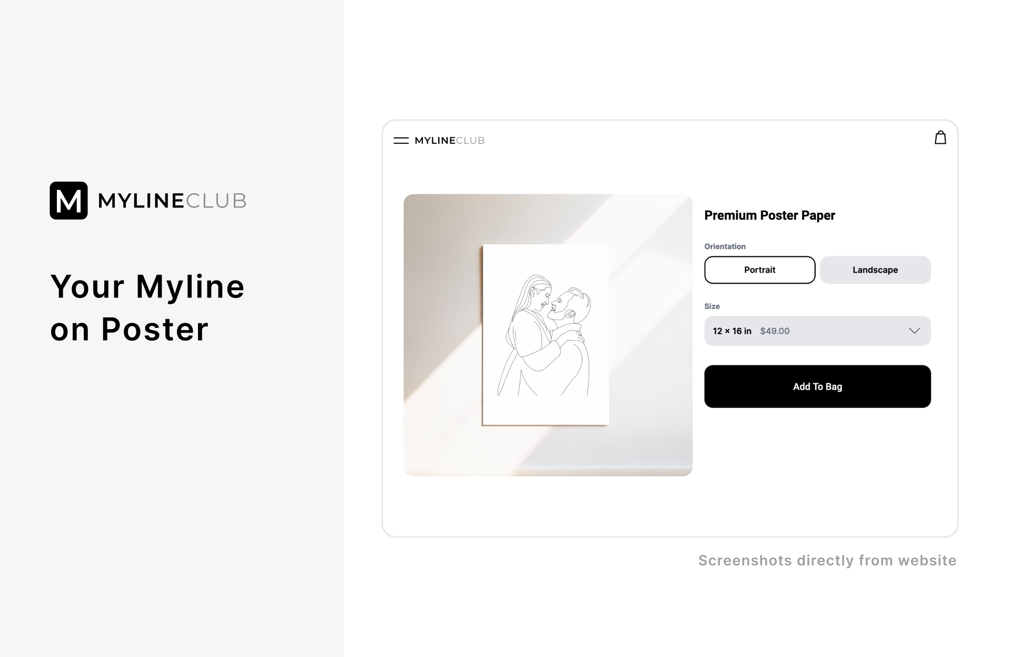1011x657 pixels.
Task: Click the Orientation label
Action: point(725,246)
